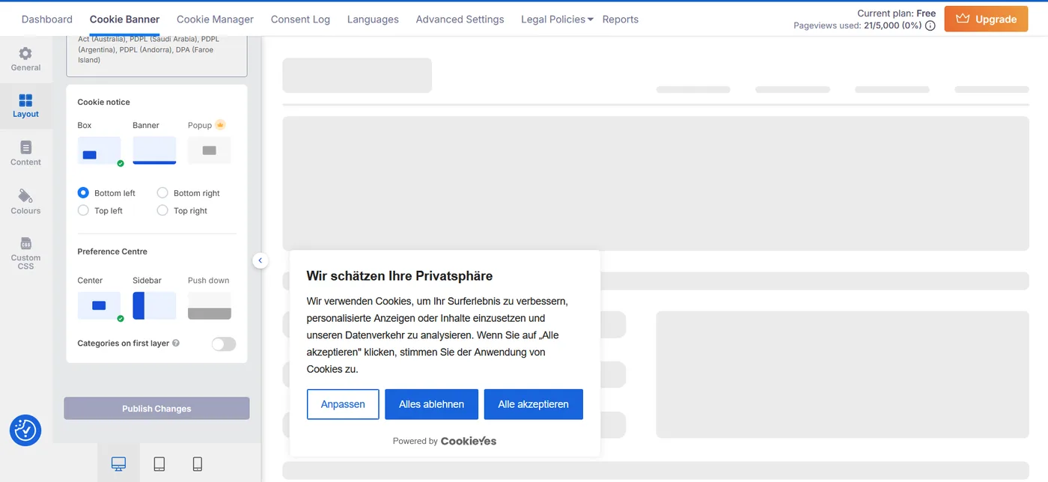Click the Anpassen button in preview
Viewport: 1048px width, 482px height.
pos(343,404)
